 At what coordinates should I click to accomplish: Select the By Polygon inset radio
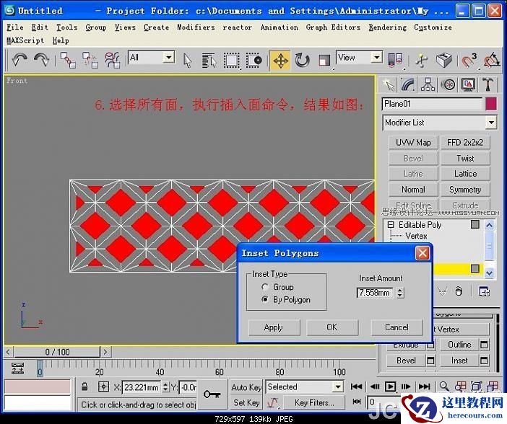265,299
